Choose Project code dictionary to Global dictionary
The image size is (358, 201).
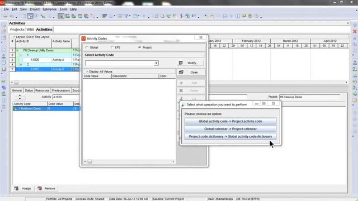pos(230,136)
